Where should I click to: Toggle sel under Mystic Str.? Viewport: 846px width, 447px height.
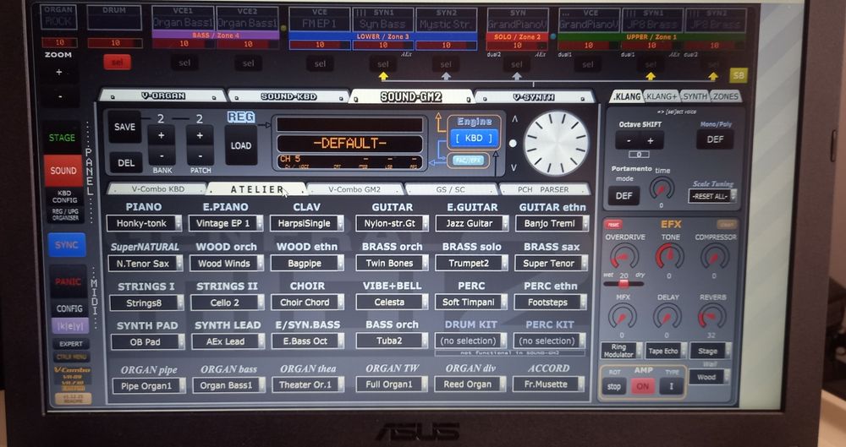click(x=446, y=64)
